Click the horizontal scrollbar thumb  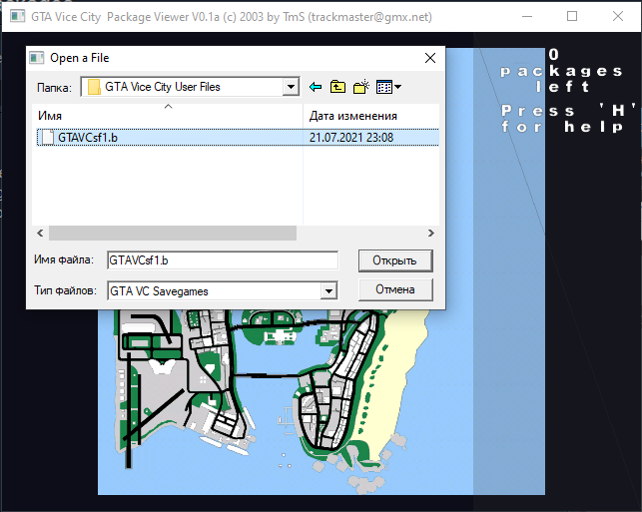[173, 233]
